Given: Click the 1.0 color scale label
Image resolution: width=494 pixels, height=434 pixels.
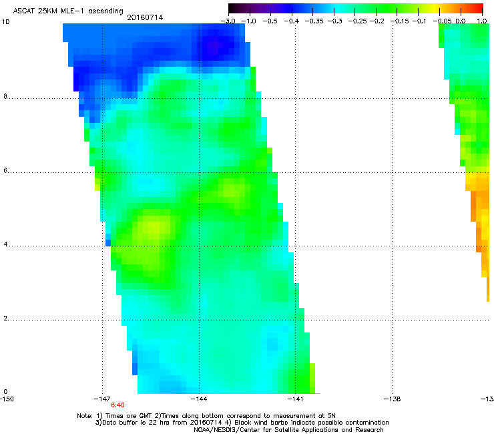Looking at the screenshot, I should pyautogui.click(x=482, y=21).
